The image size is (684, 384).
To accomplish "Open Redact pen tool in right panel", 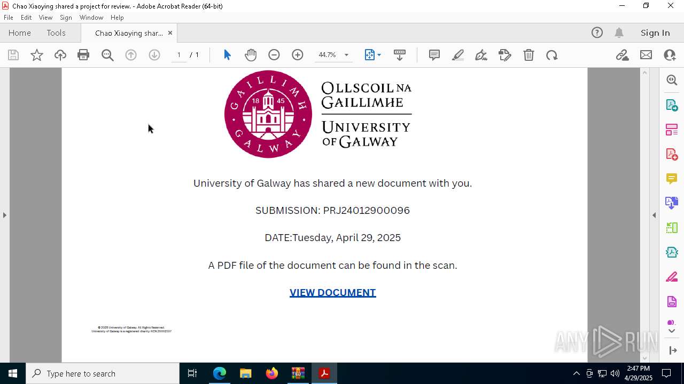I will point(672,277).
